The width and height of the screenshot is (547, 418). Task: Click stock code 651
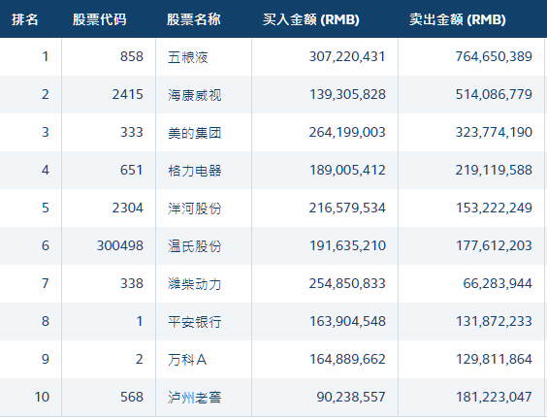click(x=132, y=170)
